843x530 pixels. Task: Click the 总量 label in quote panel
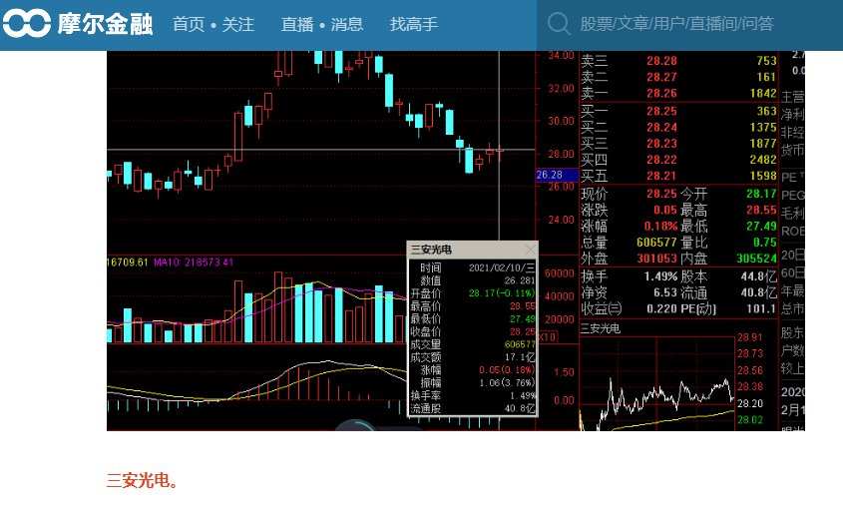point(594,243)
